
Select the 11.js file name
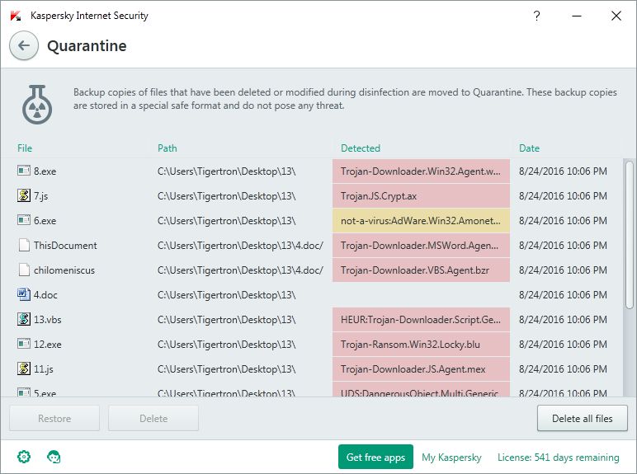(x=44, y=369)
